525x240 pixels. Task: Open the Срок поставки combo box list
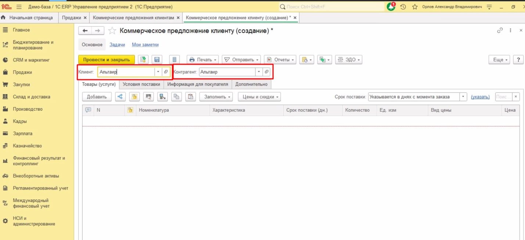[x=463, y=97]
